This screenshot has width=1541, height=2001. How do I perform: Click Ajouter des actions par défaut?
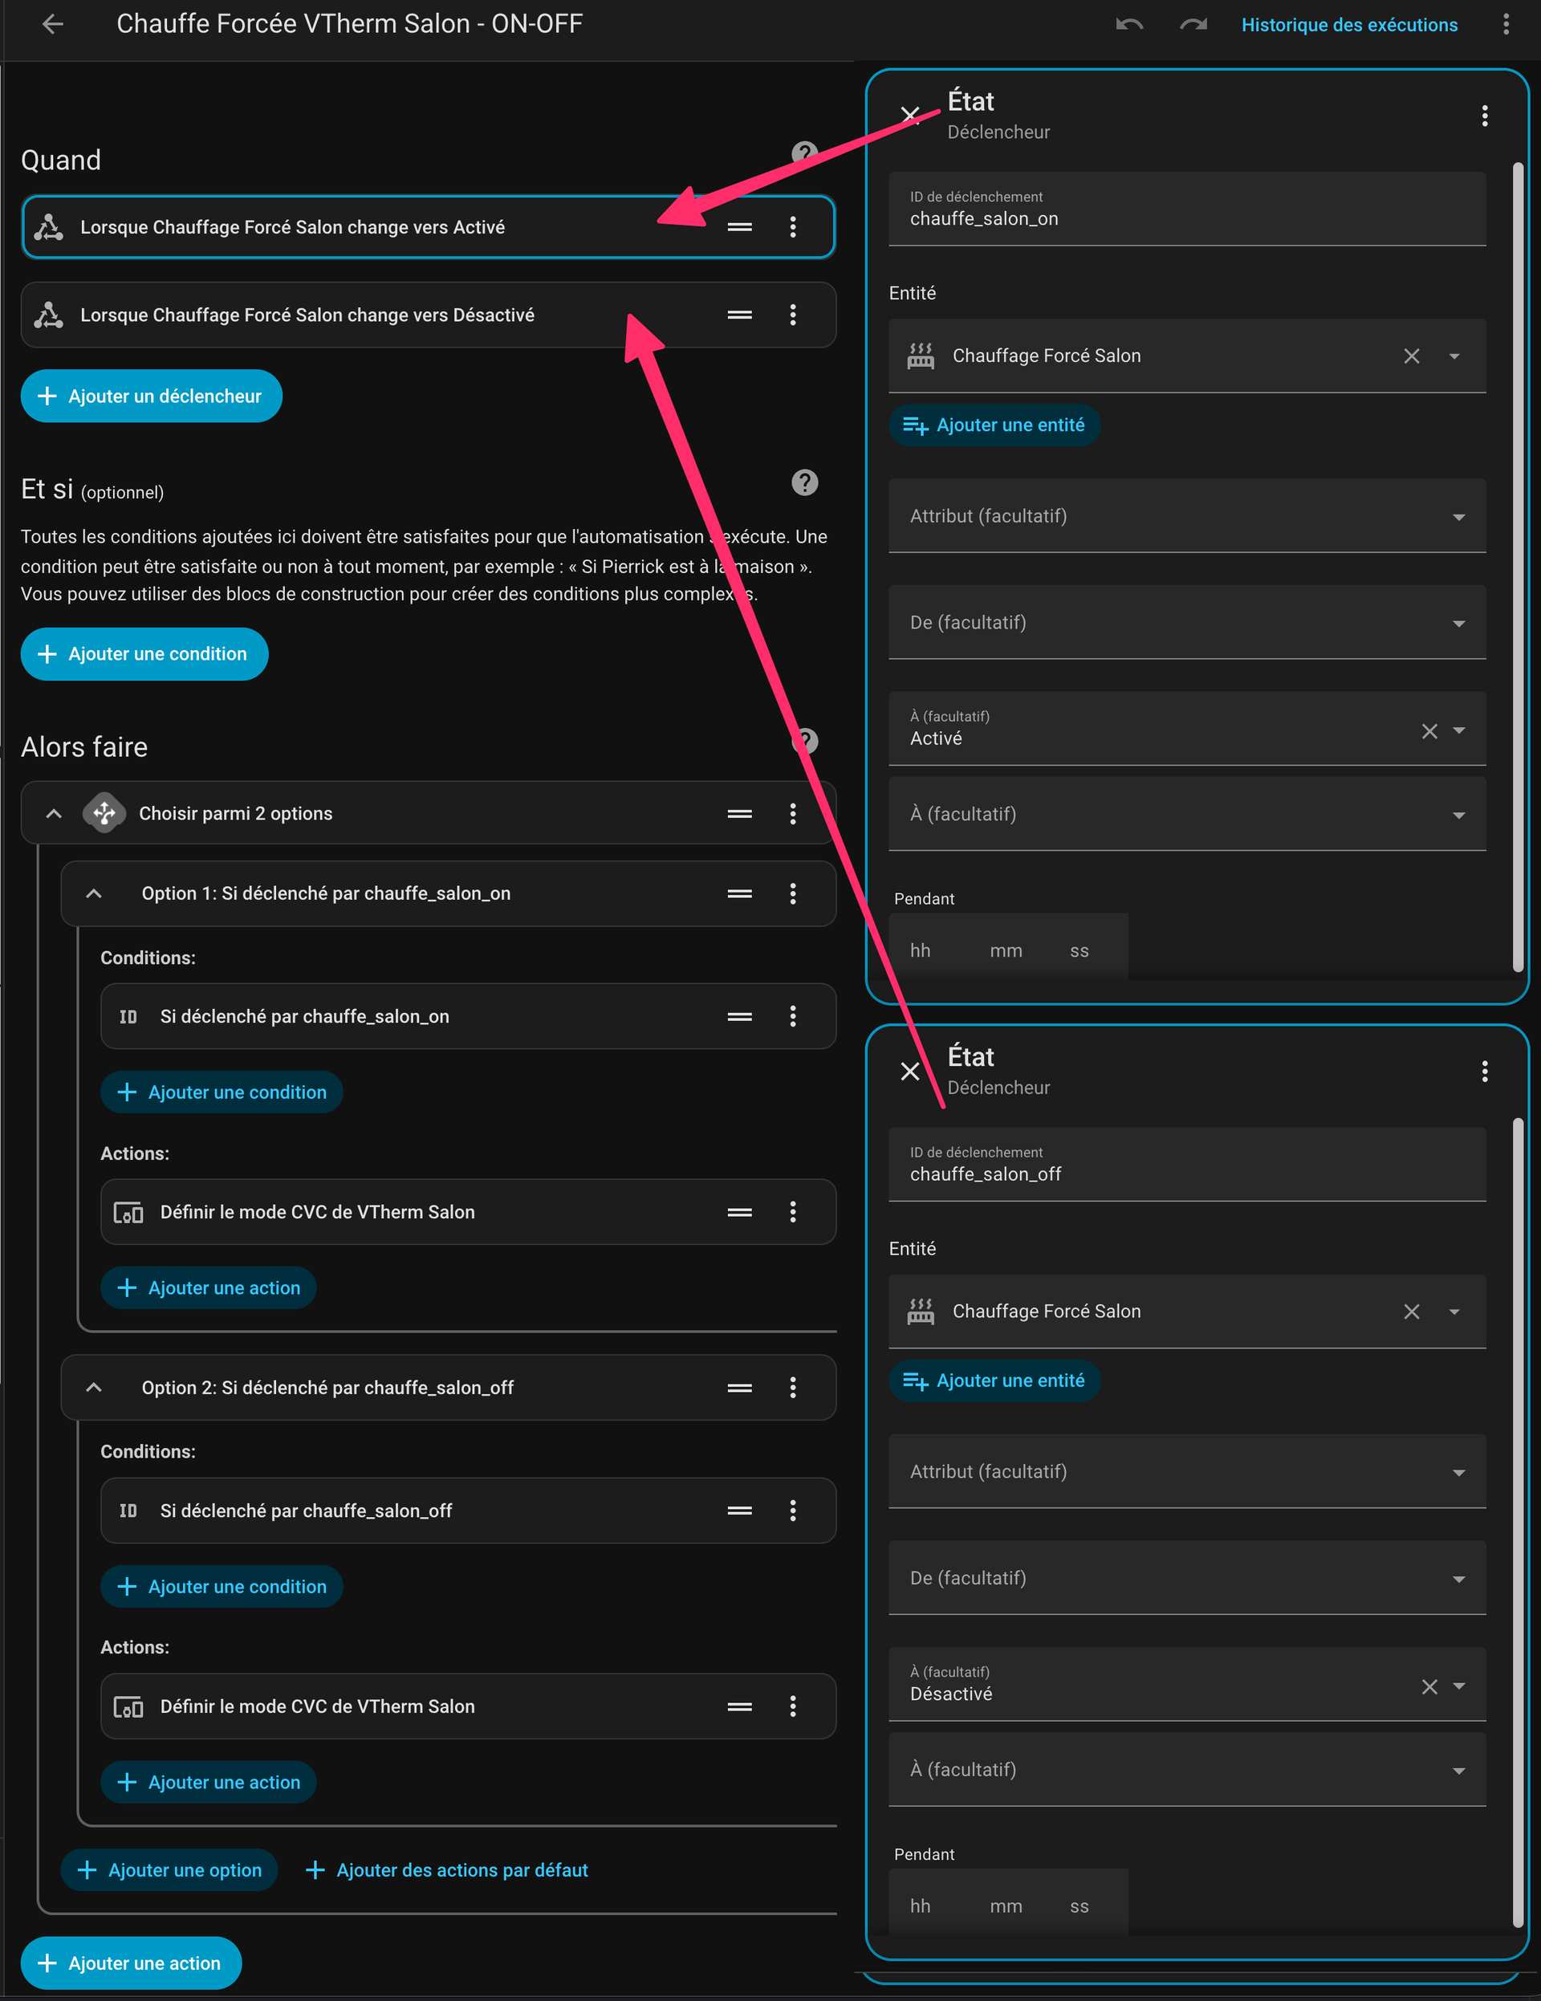tap(447, 1870)
